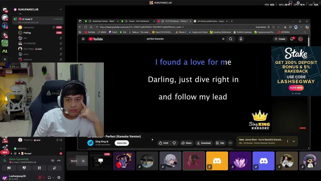321x181 pixels.
Task: Open Discord user settings gear
Action: pyautogui.click(x=59, y=177)
